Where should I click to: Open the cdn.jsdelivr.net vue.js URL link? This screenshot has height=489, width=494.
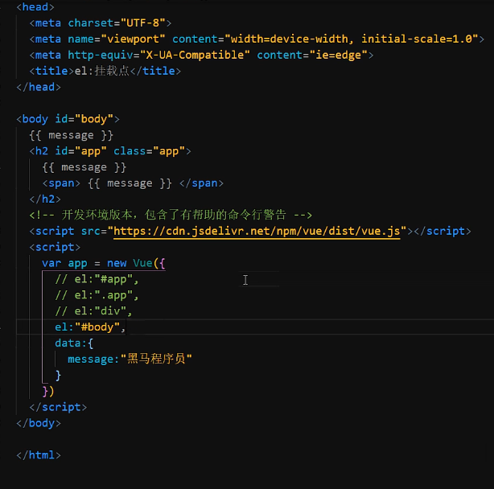point(257,232)
